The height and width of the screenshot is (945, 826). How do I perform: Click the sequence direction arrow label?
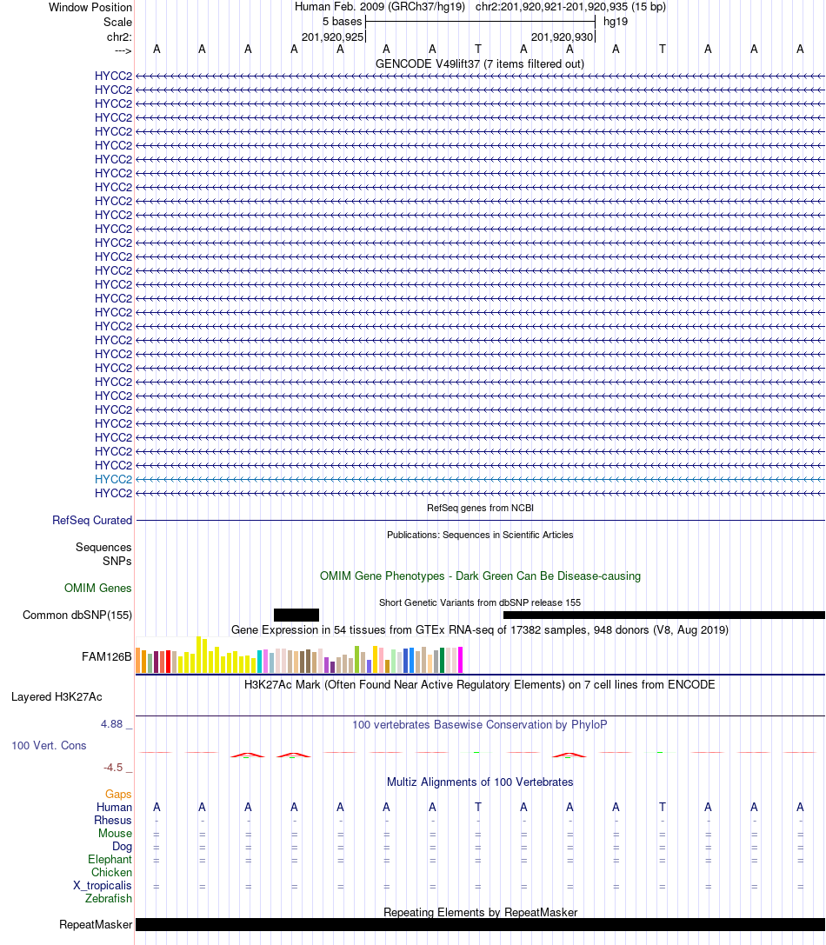[x=123, y=50]
